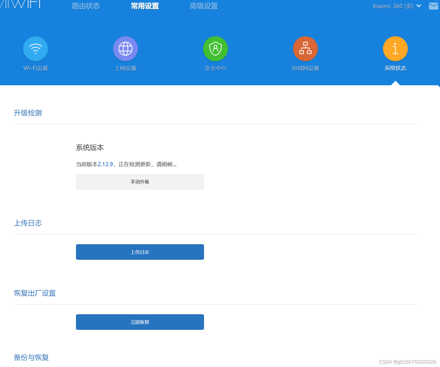This screenshot has width=440, height=367.
Task: Click the 正在检测更新 status text
Action: tap(135, 164)
